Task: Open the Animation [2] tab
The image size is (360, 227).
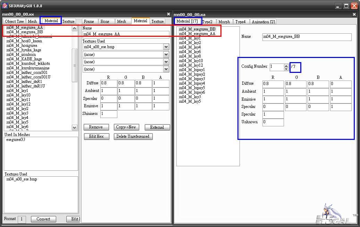Action: pyautogui.click(x=263, y=22)
